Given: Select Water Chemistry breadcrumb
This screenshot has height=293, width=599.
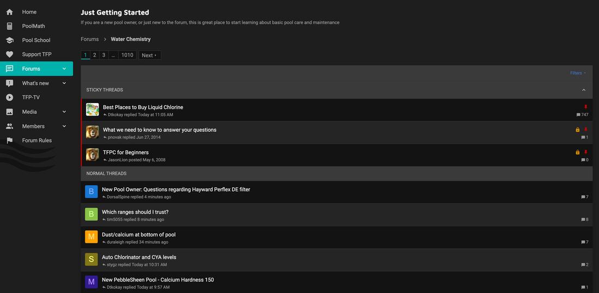Looking at the screenshot, I should point(131,39).
